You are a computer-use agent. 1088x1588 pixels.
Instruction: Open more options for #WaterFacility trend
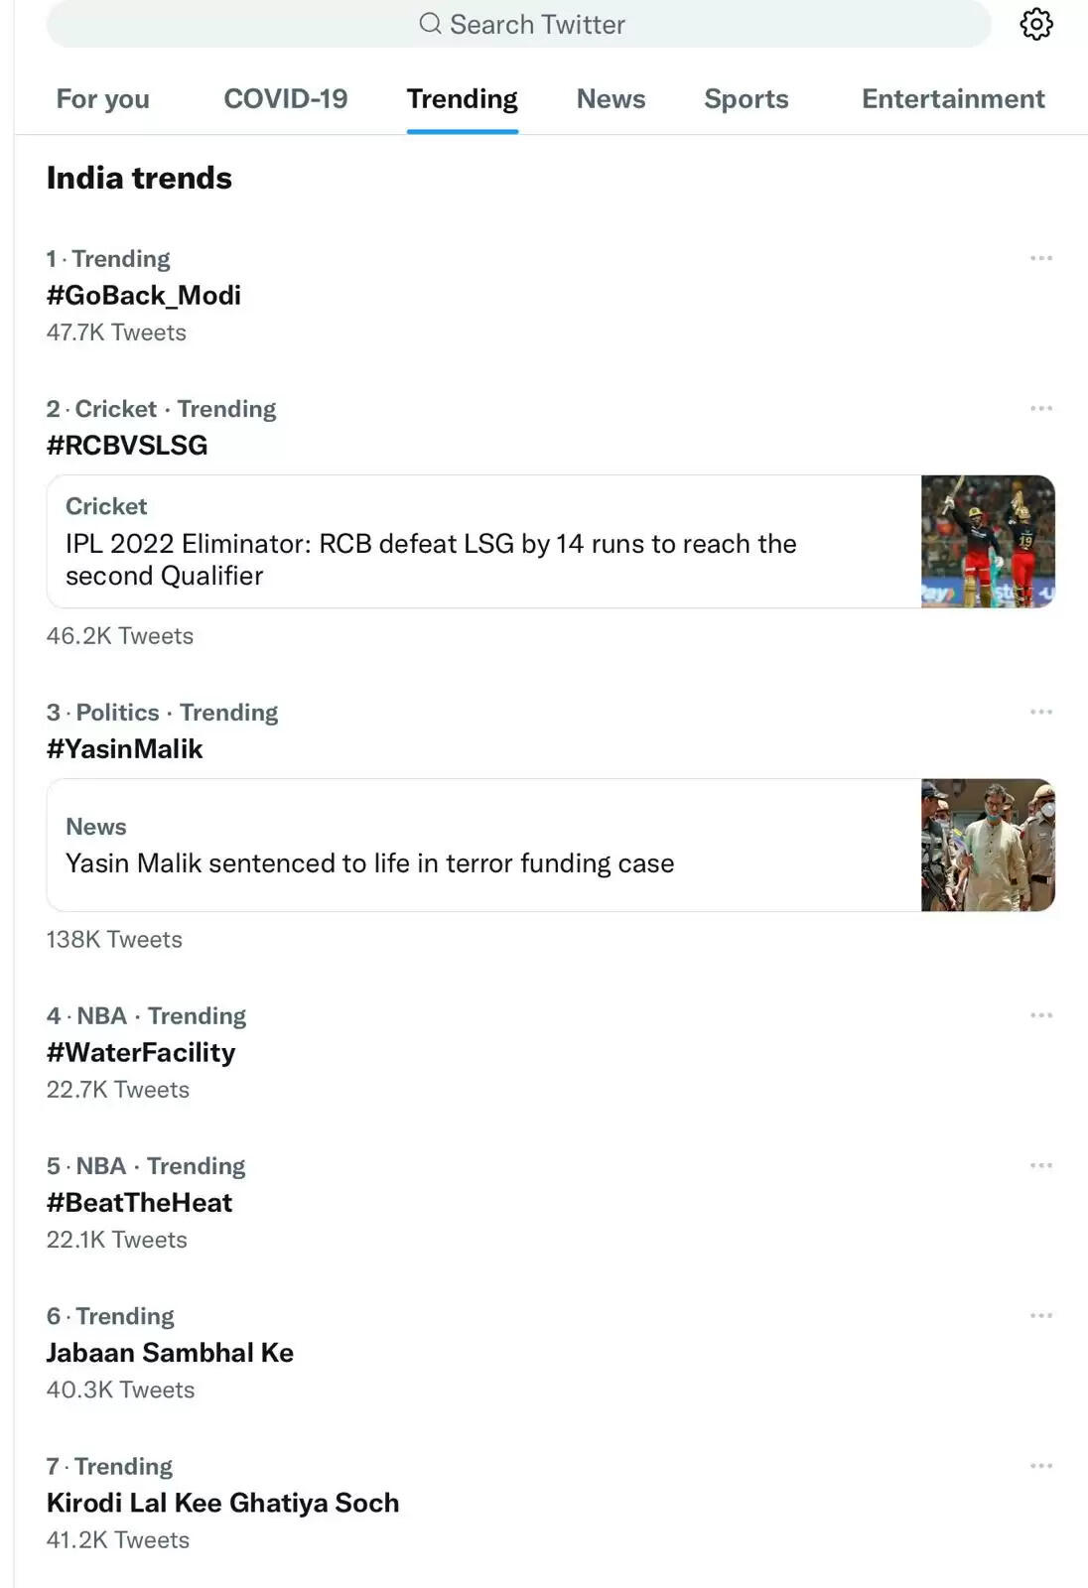[1041, 1013]
